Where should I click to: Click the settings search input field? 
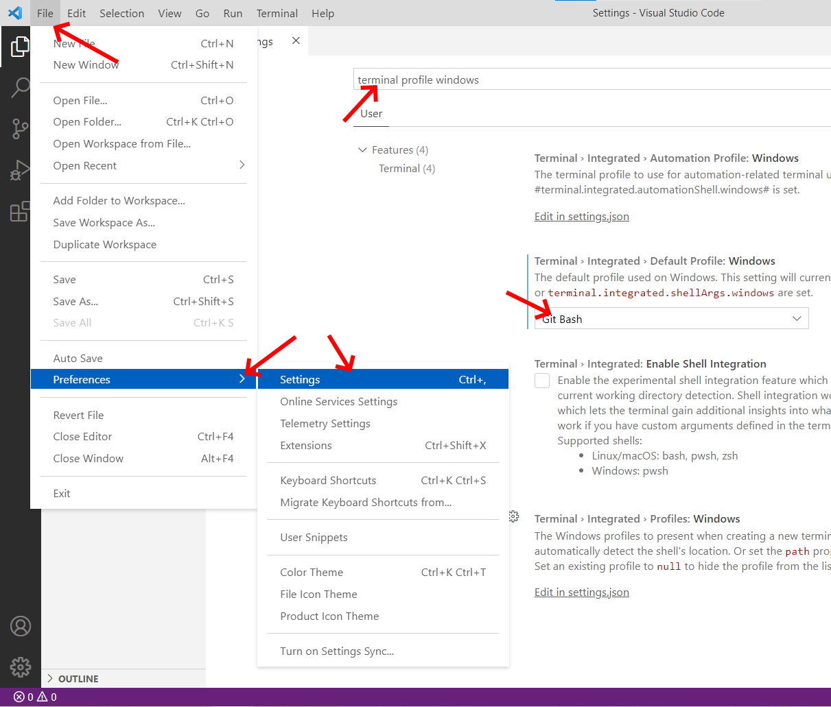click(590, 80)
